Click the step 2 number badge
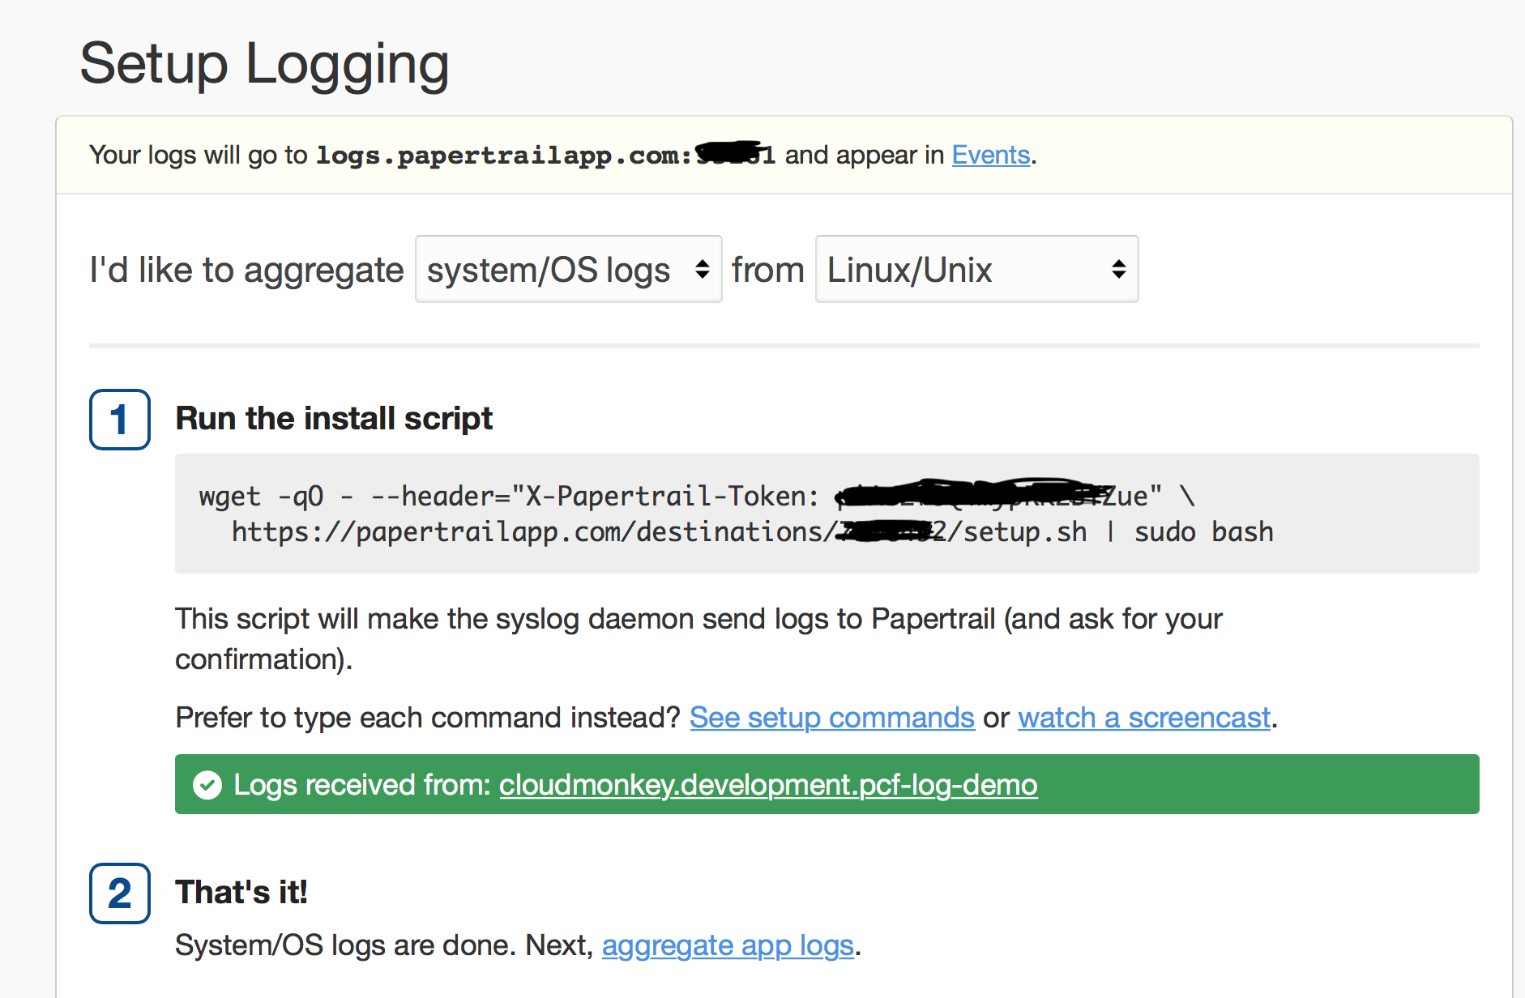The image size is (1525, 998). 120,893
